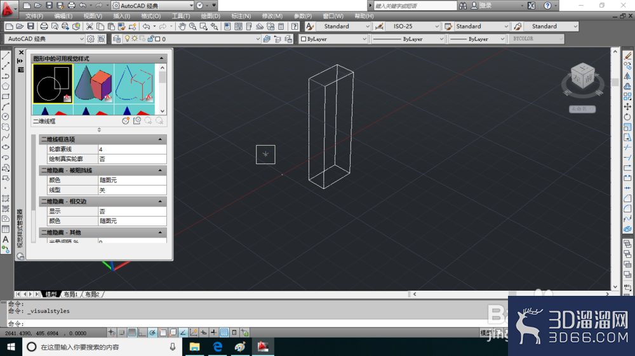Select the 2D wireframe visual style thumbnail
Screen dimensions: 635x356
53,83
